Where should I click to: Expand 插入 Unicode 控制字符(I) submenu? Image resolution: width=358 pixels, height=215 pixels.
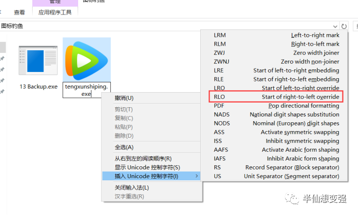point(152,176)
